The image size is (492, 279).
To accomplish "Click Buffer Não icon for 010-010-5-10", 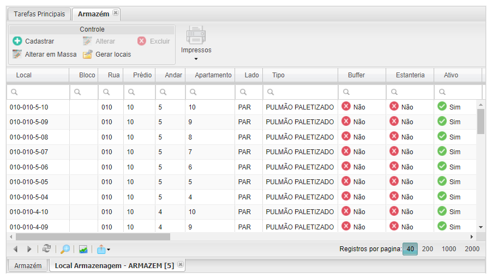I will point(346,107).
